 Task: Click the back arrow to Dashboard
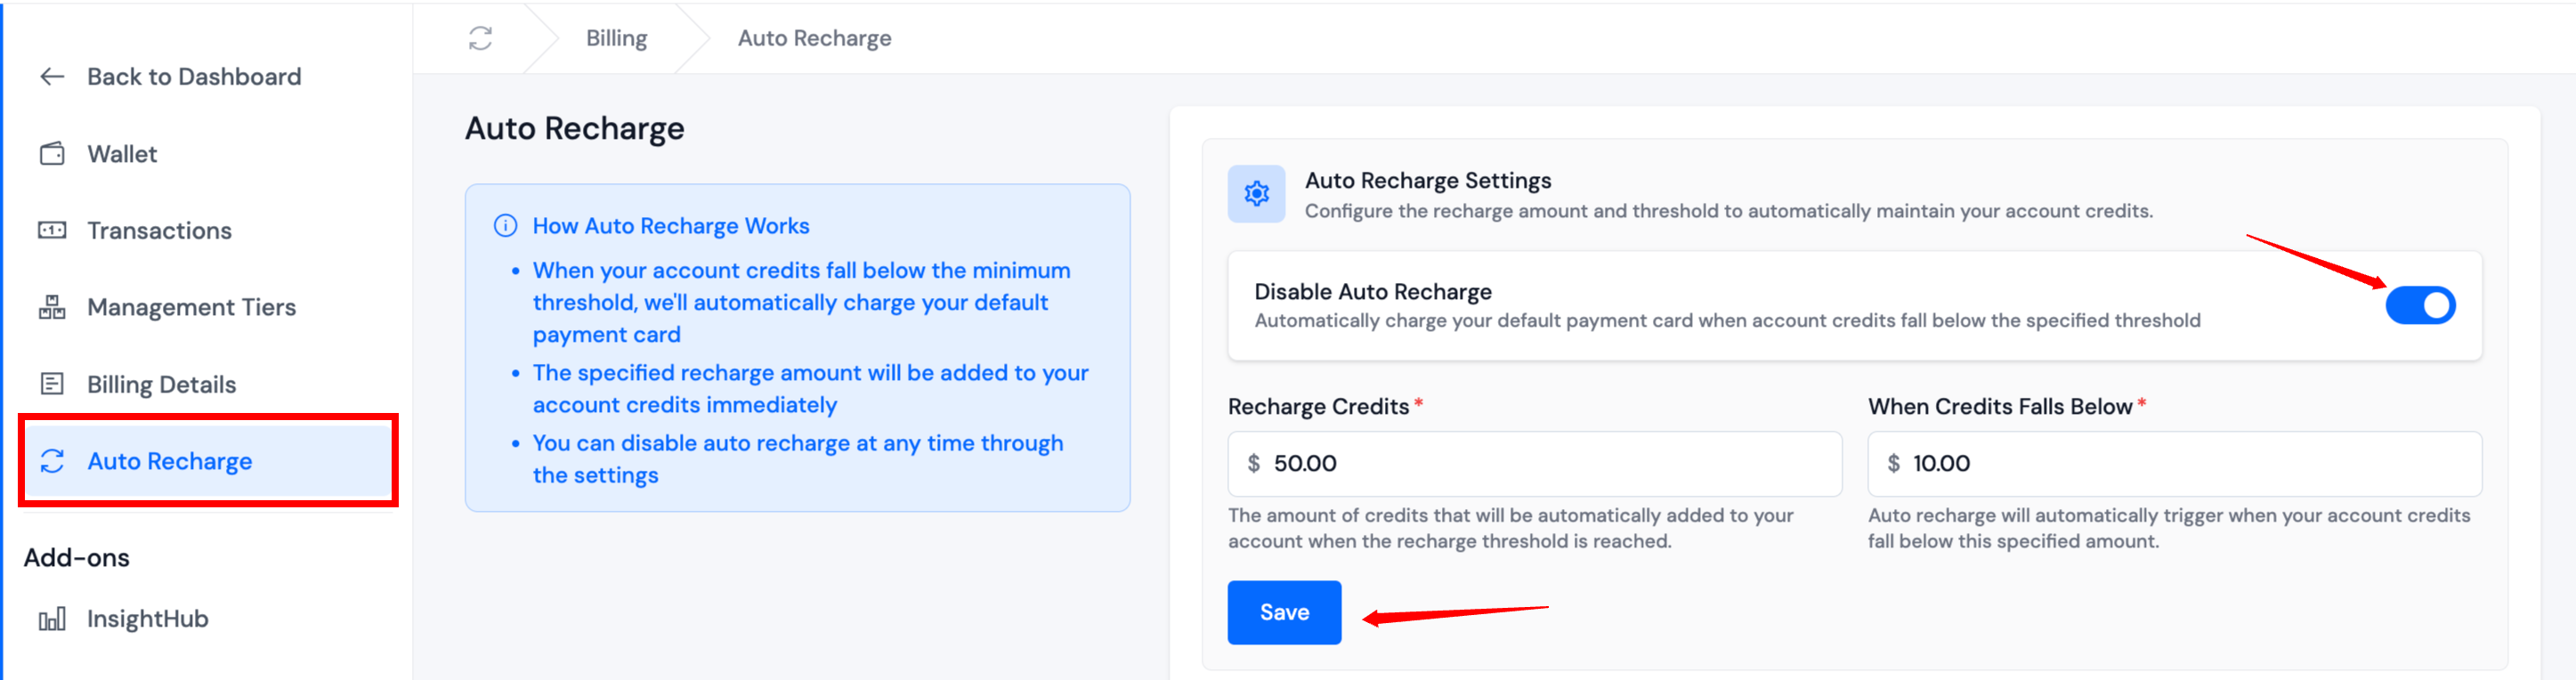[52, 76]
